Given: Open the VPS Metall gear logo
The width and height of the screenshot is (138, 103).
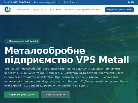Looking at the screenshot, I should pyautogui.click(x=8, y=9).
